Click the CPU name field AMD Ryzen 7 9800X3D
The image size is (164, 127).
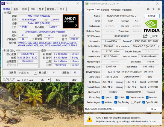39,16
